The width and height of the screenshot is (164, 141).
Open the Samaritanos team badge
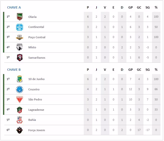(20, 58)
